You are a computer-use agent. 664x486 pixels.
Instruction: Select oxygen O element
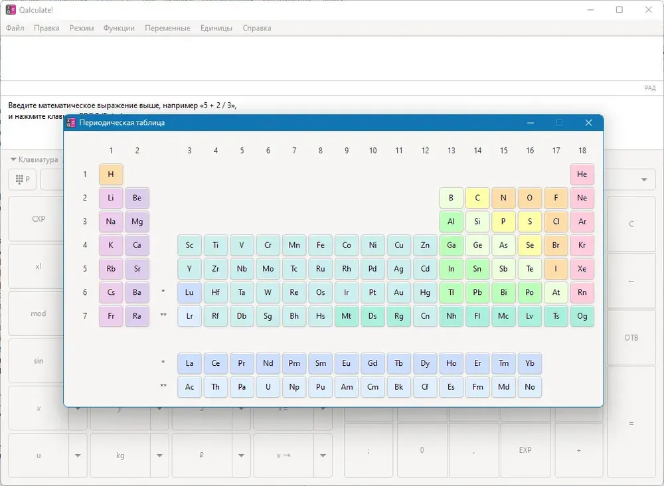click(x=530, y=198)
